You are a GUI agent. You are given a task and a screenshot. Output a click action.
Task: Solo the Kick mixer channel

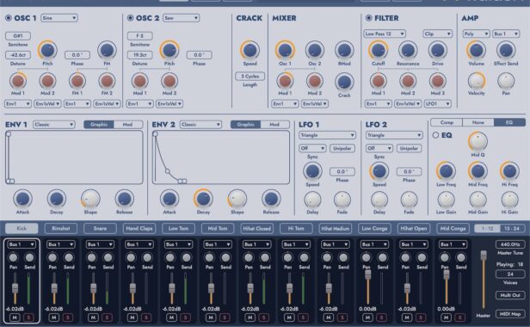(x=28, y=318)
